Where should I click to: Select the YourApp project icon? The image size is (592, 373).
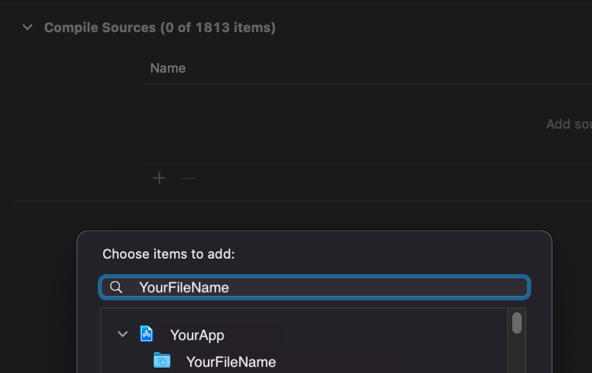coord(147,334)
